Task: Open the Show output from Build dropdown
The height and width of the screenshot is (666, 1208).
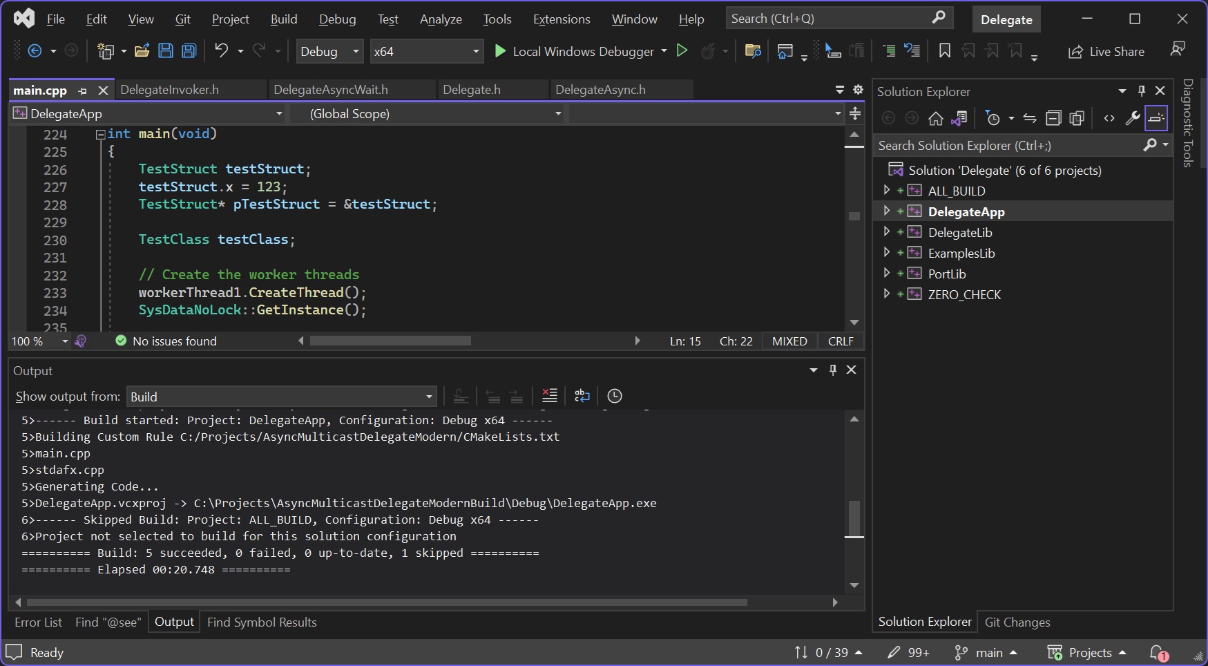Action: [x=282, y=397]
